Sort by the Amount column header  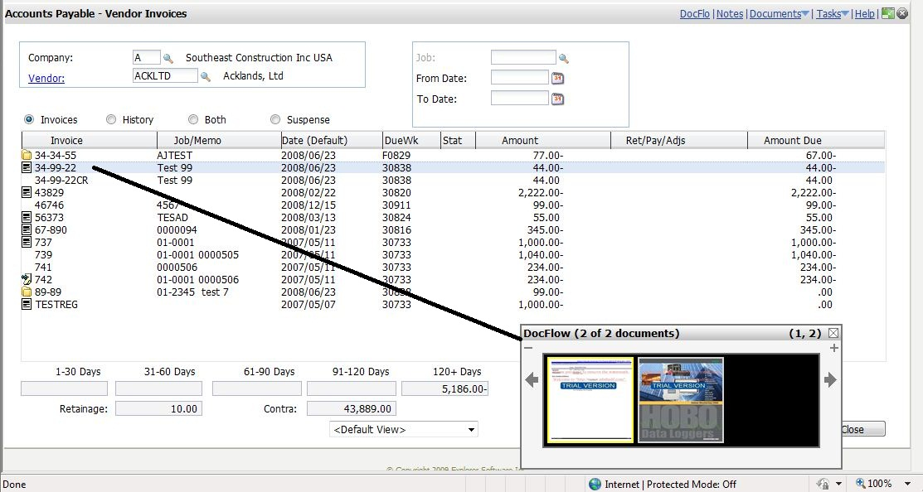(x=542, y=141)
